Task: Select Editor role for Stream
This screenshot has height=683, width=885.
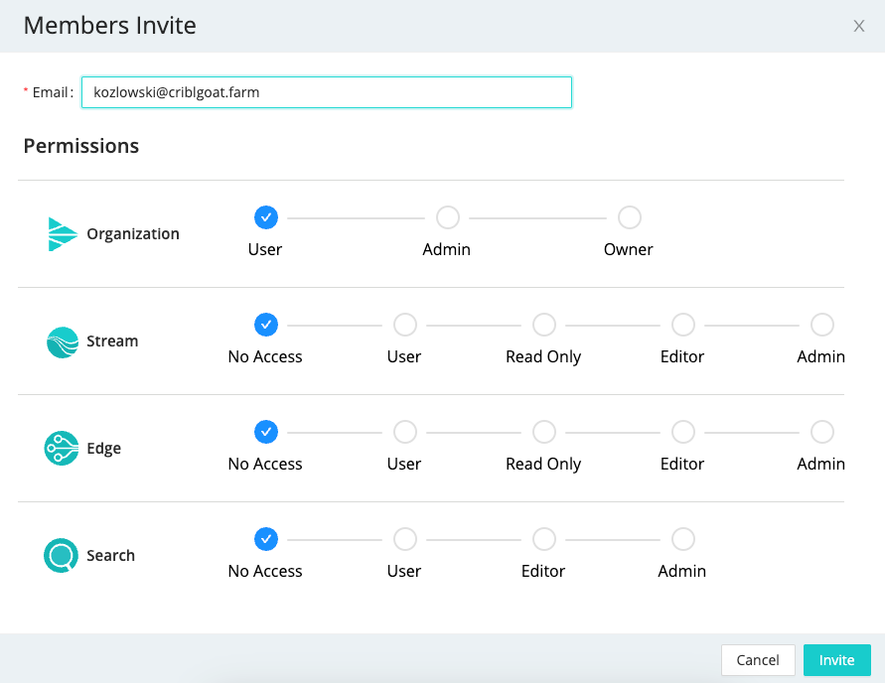Action: click(x=682, y=324)
